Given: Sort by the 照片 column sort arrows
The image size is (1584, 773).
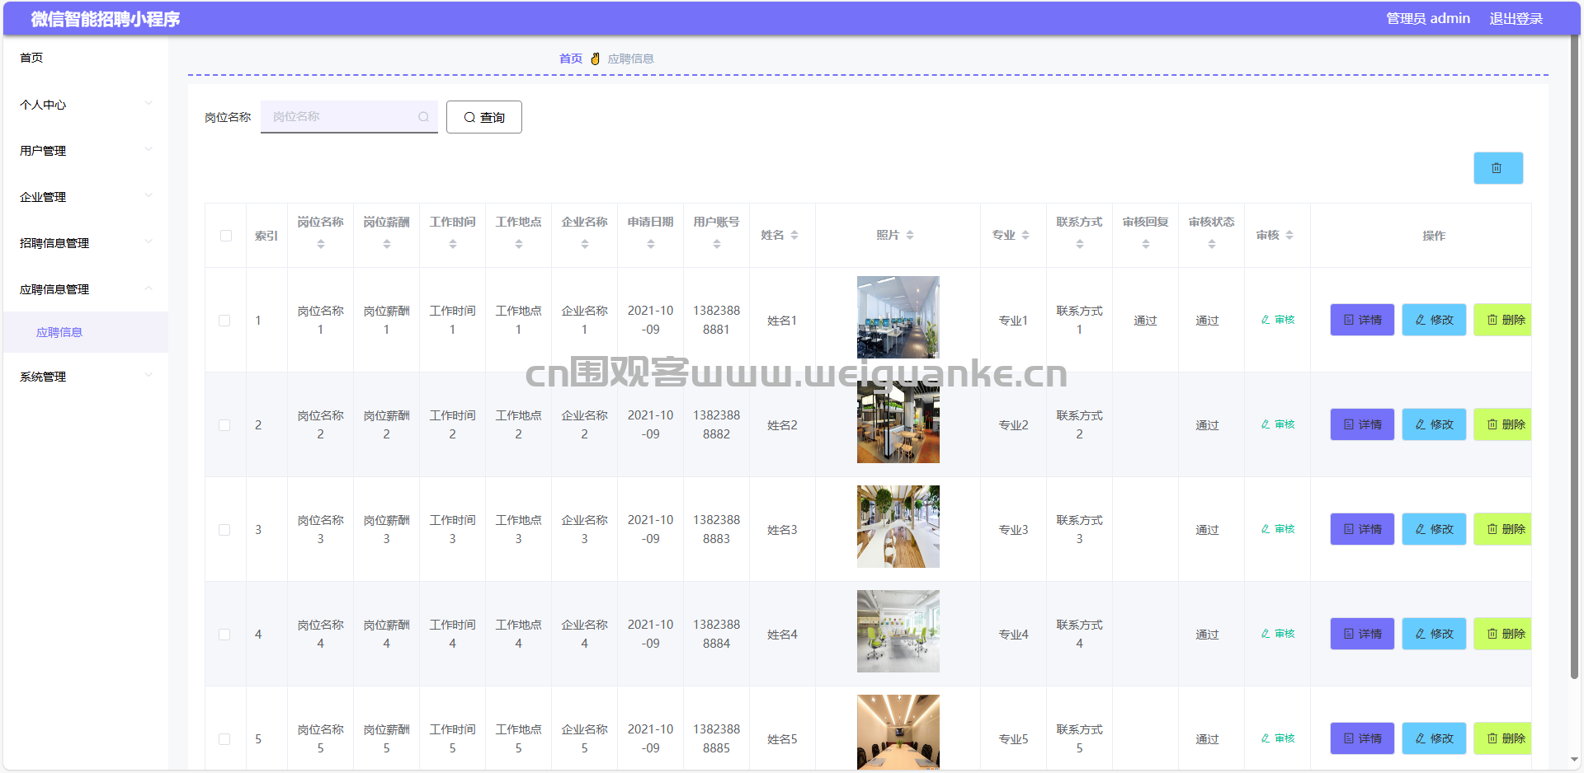Looking at the screenshot, I should pos(909,236).
